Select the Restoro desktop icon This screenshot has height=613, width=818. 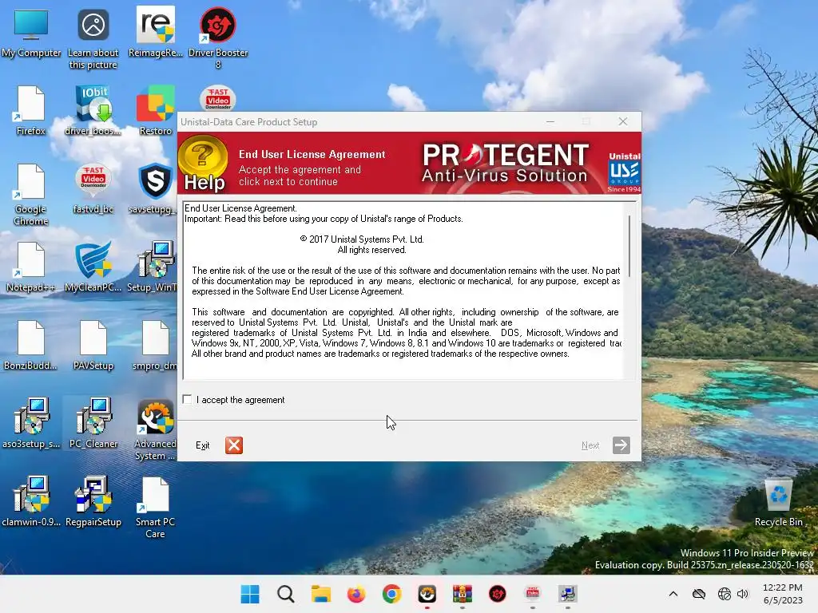tap(156, 111)
